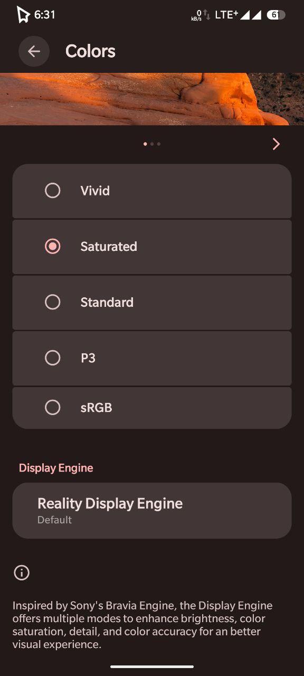The width and height of the screenshot is (304, 676).
Task: Select the P3 color mode radio button
Action: pyautogui.click(x=53, y=358)
